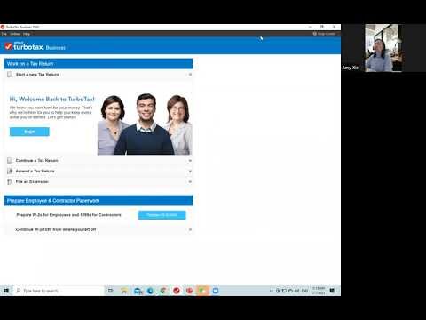
Task: Show hidden system tray icons
Action: 271,291
